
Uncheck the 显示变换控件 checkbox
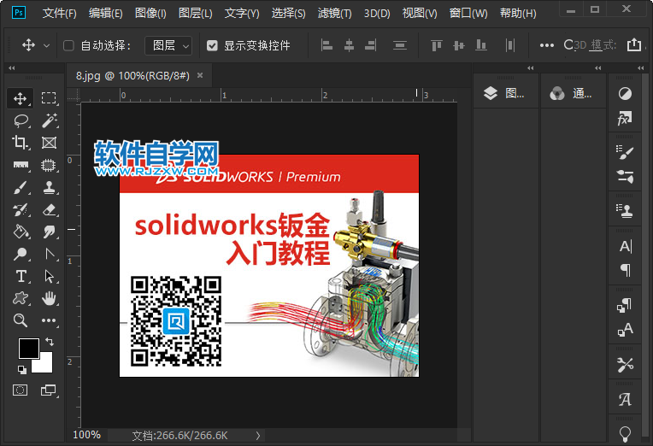[212, 45]
